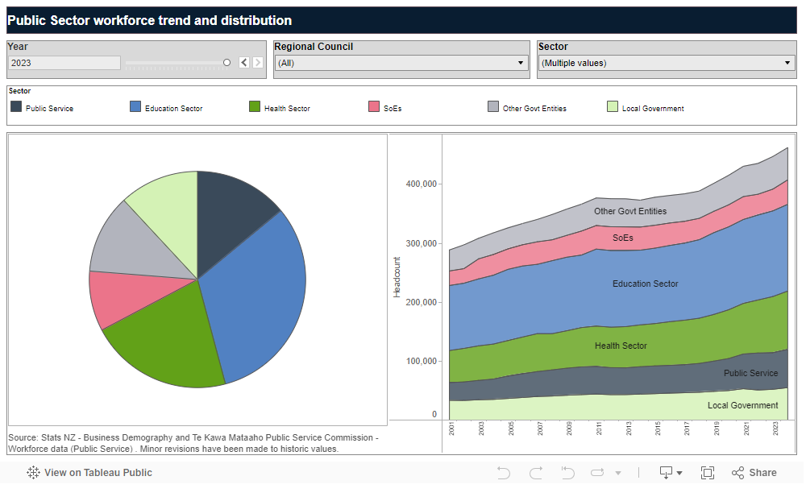Click the Refresh Data icon

[596, 472]
